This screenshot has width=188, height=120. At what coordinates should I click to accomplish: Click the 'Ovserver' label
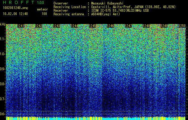point(61,3)
